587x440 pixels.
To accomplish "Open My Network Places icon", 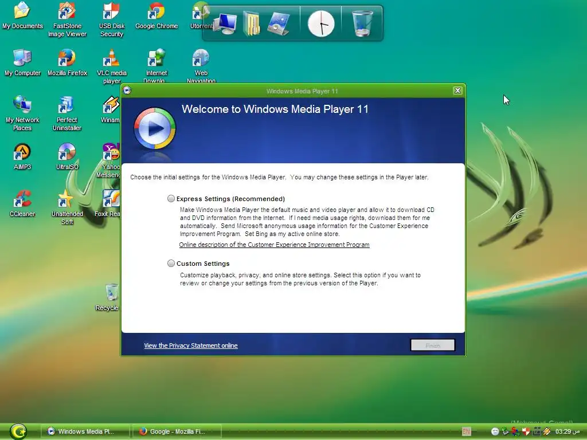I will tap(22, 113).
